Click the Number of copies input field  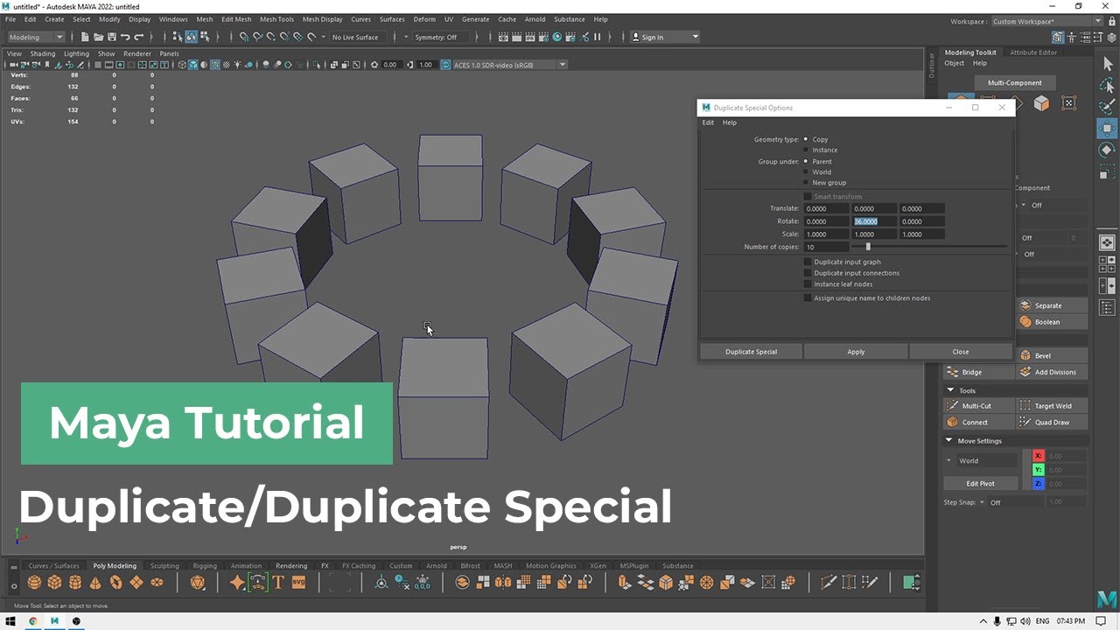(x=826, y=247)
